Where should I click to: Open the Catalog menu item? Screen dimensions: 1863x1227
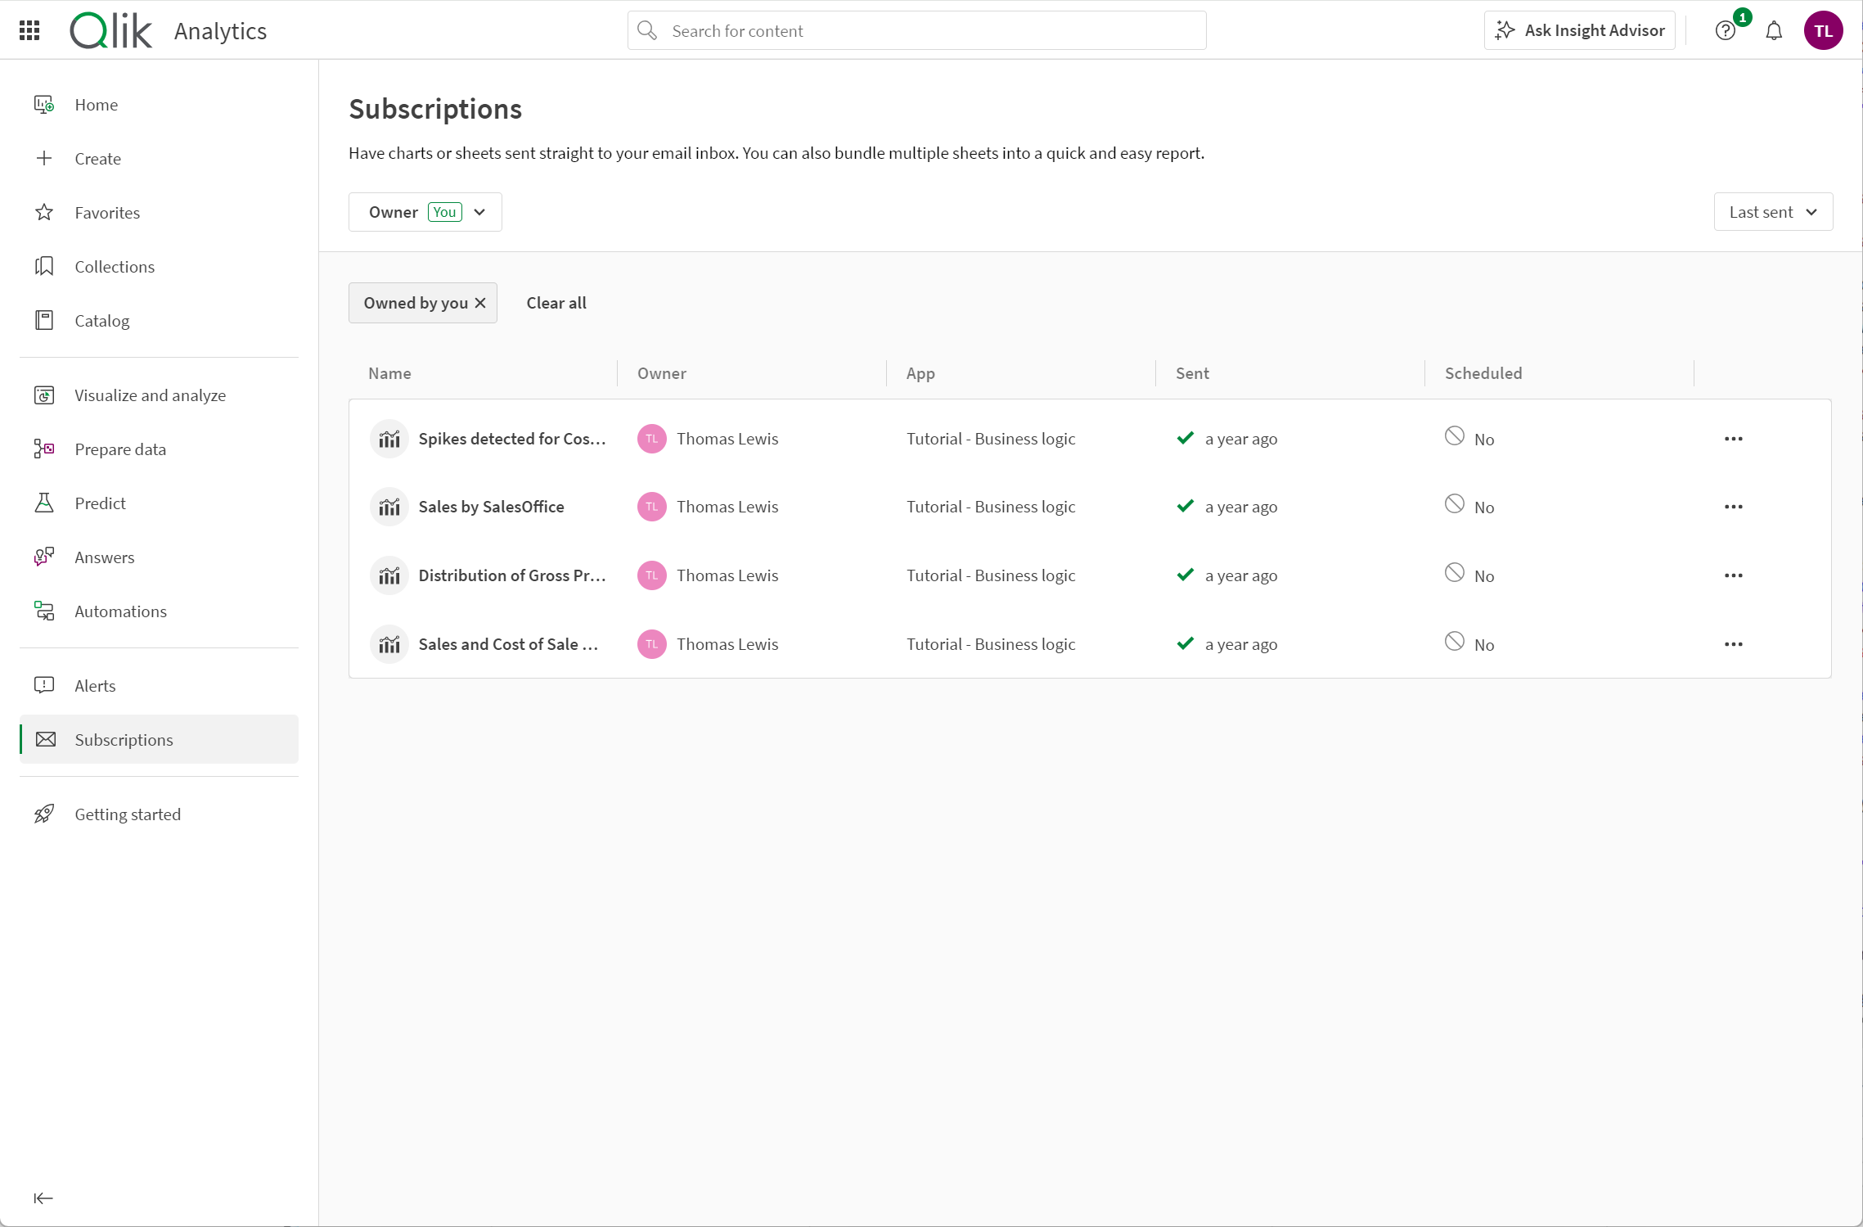102,320
